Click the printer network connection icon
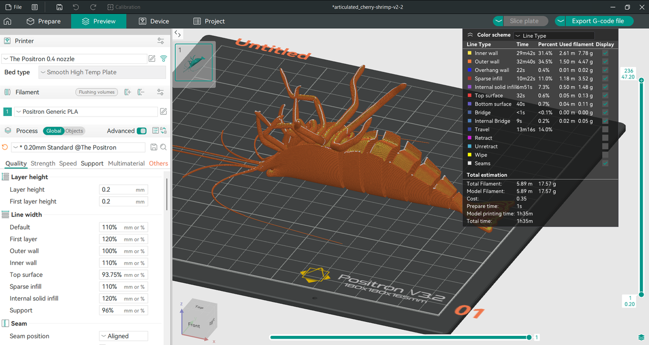Image resolution: width=649 pixels, height=345 pixels. (163, 58)
